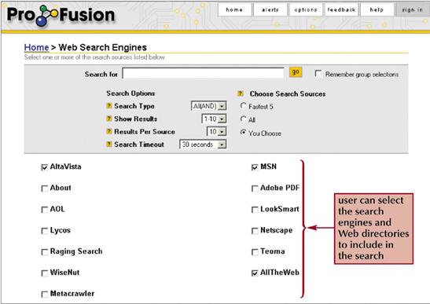Open help icon beside Choose Search Sources
The height and width of the screenshot is (304, 430).
click(241, 93)
